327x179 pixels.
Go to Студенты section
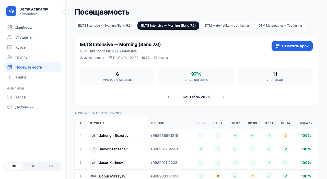33,37
